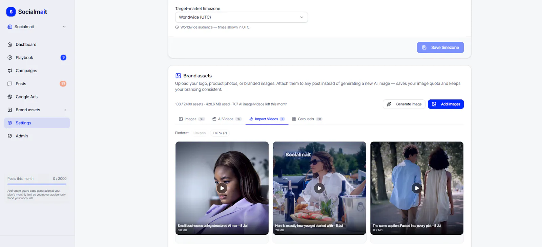This screenshot has width=542, height=247.
Task: Click the lightning icon on Impact Videos
Action: pyautogui.click(x=251, y=119)
